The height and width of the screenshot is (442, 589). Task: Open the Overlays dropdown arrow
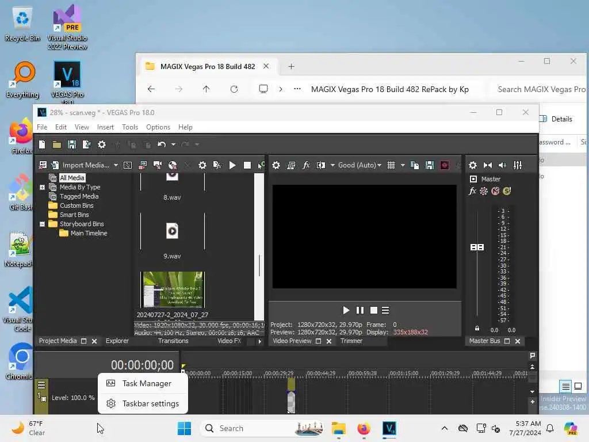pyautogui.click(x=403, y=165)
